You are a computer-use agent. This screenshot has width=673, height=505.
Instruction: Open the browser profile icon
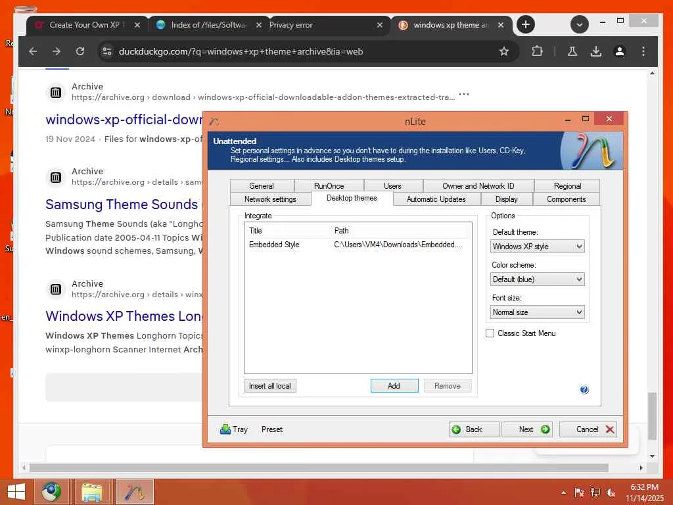pyautogui.click(x=619, y=51)
